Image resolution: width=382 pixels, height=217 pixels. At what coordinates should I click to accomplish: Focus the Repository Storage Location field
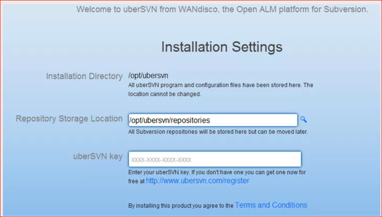click(x=213, y=120)
